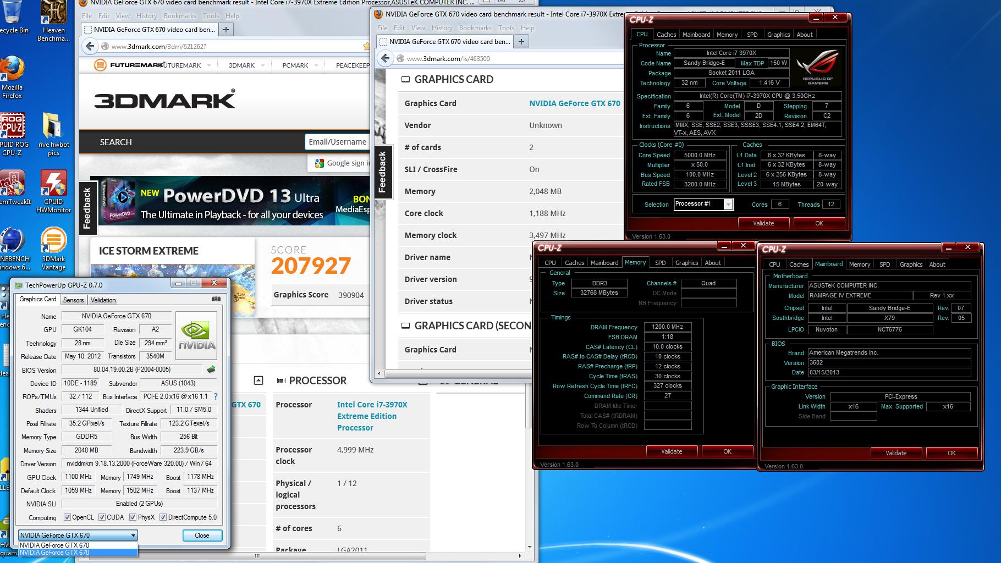The width and height of the screenshot is (1001, 563).
Task: Click the Feedback tab on right Firefox page
Action: (383, 172)
